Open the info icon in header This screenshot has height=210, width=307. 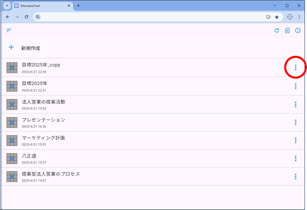pyautogui.click(x=298, y=30)
